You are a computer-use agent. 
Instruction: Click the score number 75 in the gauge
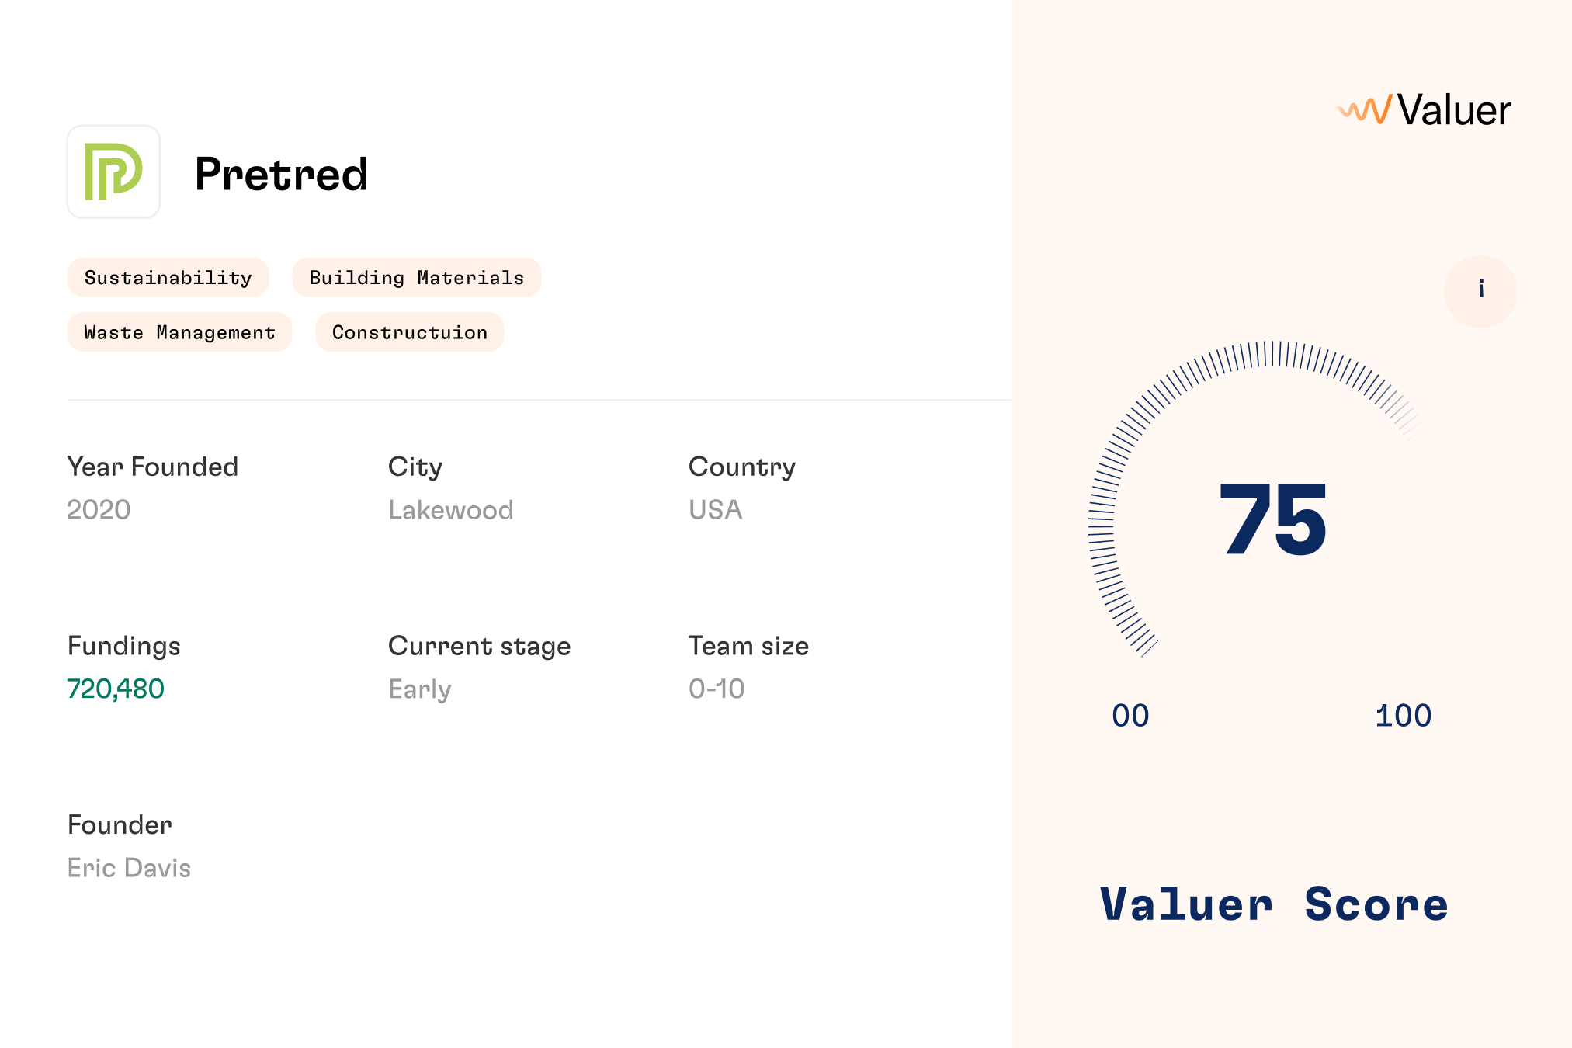(1273, 519)
